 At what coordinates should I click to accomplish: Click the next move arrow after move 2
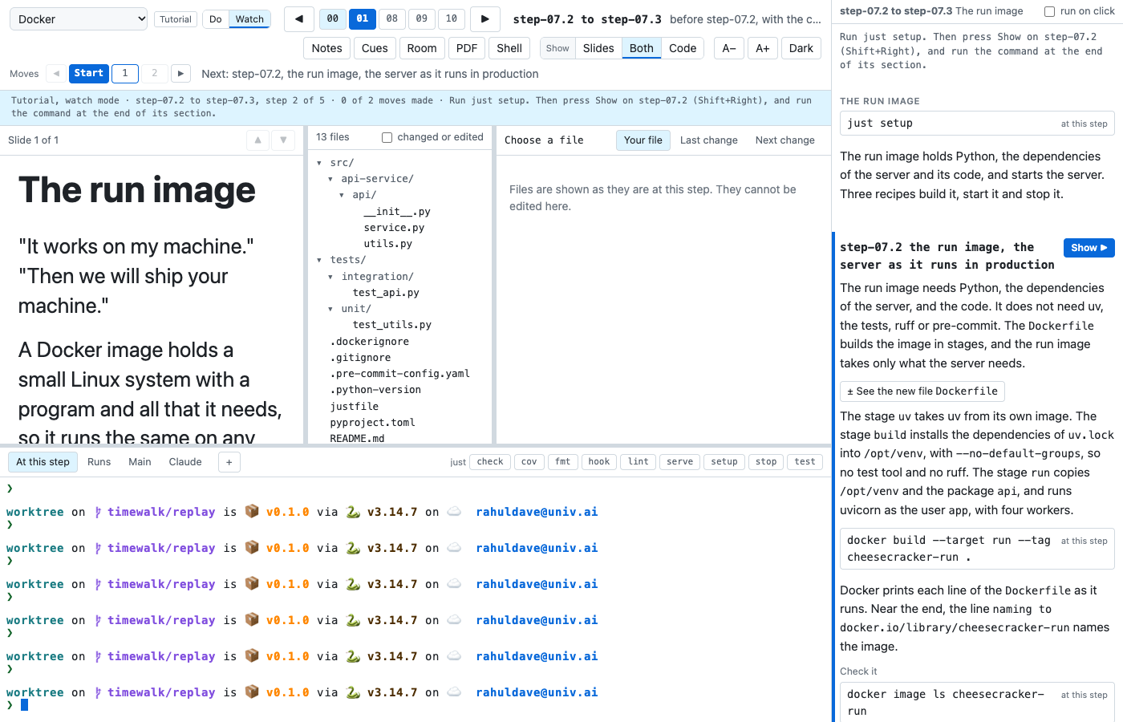[181, 73]
